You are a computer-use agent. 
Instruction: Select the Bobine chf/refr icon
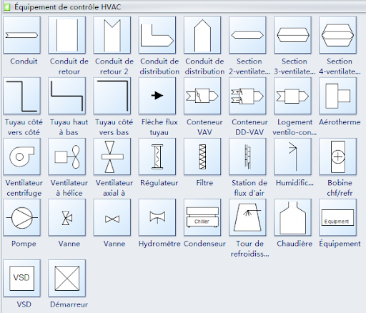tap(337, 156)
